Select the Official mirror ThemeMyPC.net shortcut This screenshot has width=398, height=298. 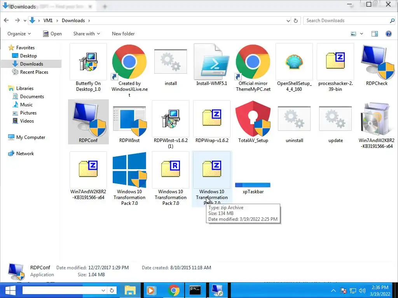click(x=253, y=62)
